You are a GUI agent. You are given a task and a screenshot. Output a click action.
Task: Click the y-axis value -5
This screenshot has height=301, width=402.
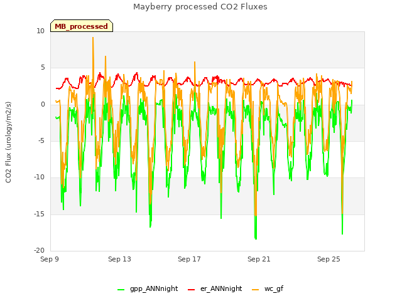coord(41,140)
